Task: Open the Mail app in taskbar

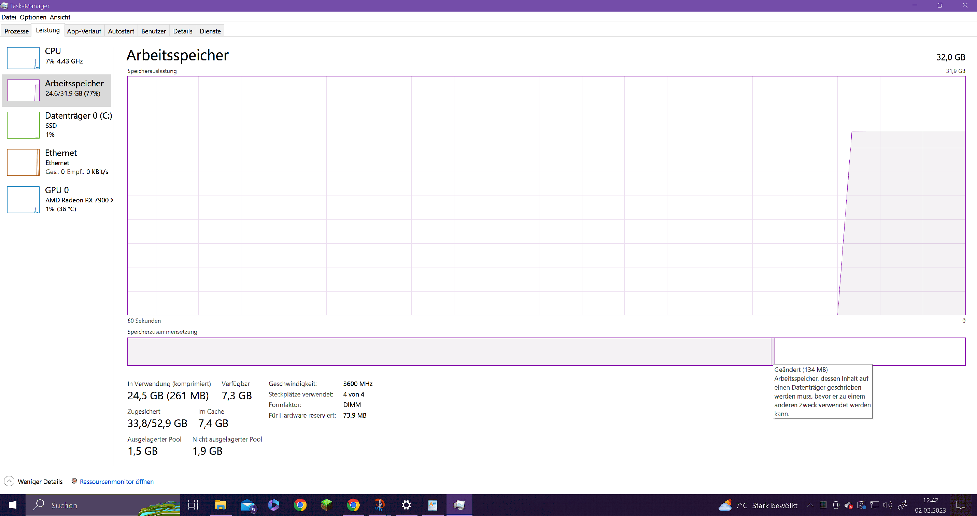Action: [247, 505]
